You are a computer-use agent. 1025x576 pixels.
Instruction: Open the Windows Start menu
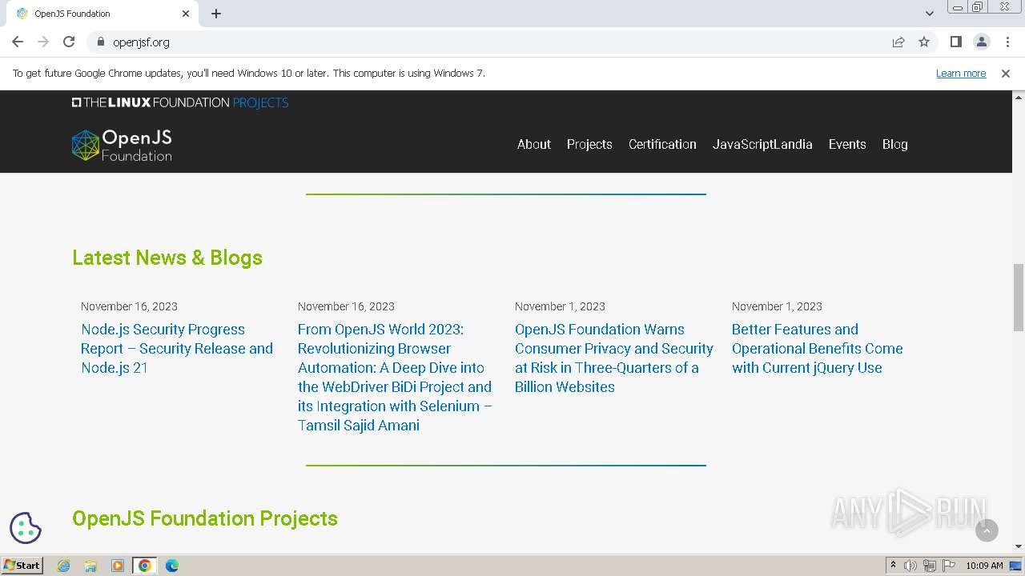[22, 566]
